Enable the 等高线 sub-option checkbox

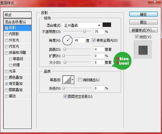click(x=10, y=59)
